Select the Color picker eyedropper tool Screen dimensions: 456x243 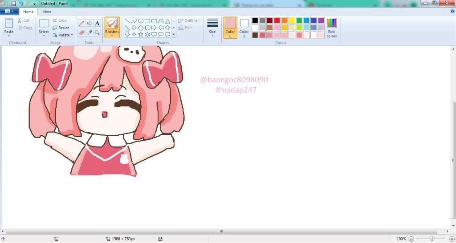pos(89,32)
